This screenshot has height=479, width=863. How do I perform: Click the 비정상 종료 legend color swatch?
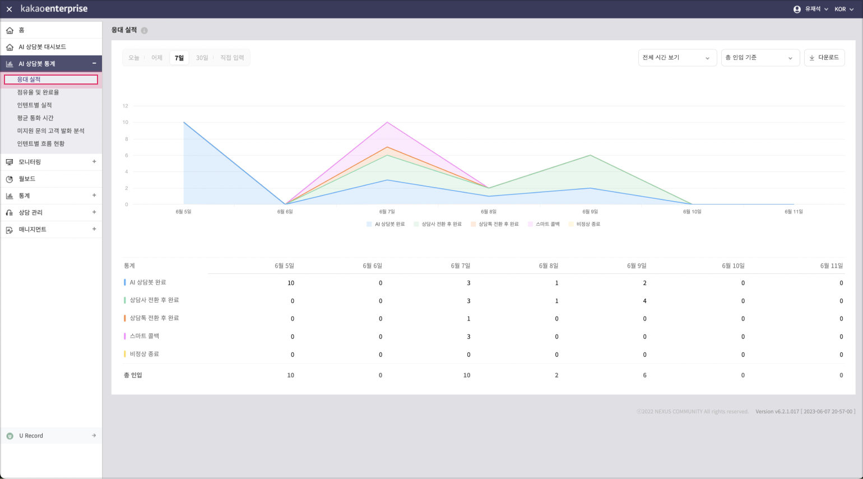coord(572,224)
